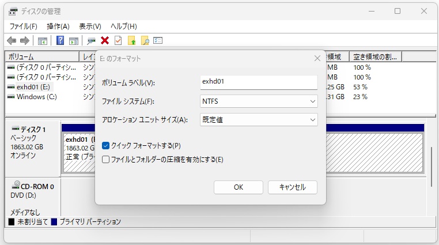Open the ヘルプ(H) menu
The height and width of the screenshot is (245, 439).
pyautogui.click(x=123, y=27)
